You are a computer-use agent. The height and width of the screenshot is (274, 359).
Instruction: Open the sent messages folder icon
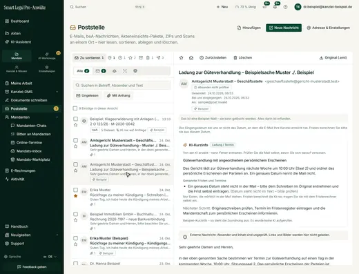pos(160,58)
